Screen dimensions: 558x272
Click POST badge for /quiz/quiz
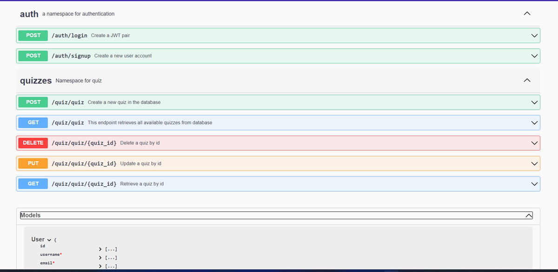pyautogui.click(x=33, y=102)
